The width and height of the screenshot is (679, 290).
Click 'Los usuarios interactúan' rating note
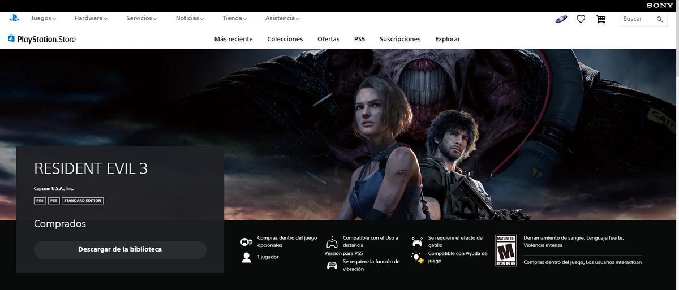[614, 262]
